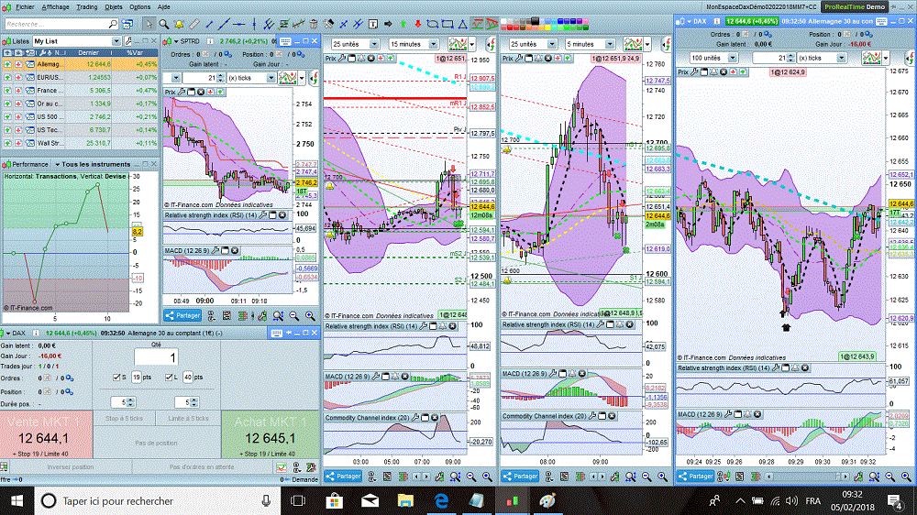Image resolution: width=917 pixels, height=515 pixels.
Task: Pick the triangle drawing tool
Action: pos(462,24)
